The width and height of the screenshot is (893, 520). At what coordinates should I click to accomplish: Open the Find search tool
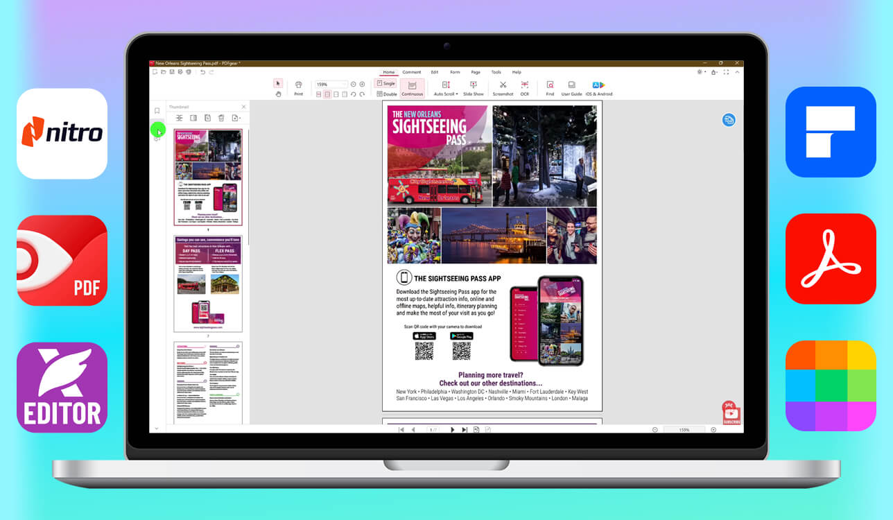(550, 88)
